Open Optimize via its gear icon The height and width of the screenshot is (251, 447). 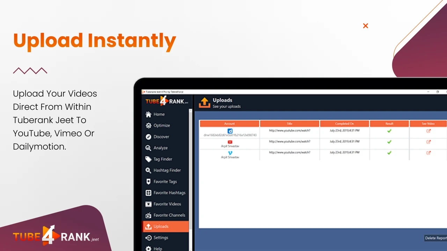[x=148, y=125]
